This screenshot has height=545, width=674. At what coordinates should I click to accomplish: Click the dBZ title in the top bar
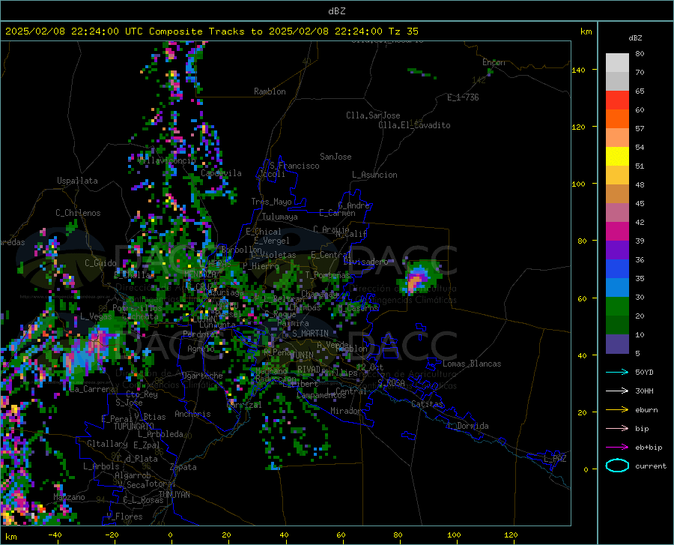tap(336, 11)
